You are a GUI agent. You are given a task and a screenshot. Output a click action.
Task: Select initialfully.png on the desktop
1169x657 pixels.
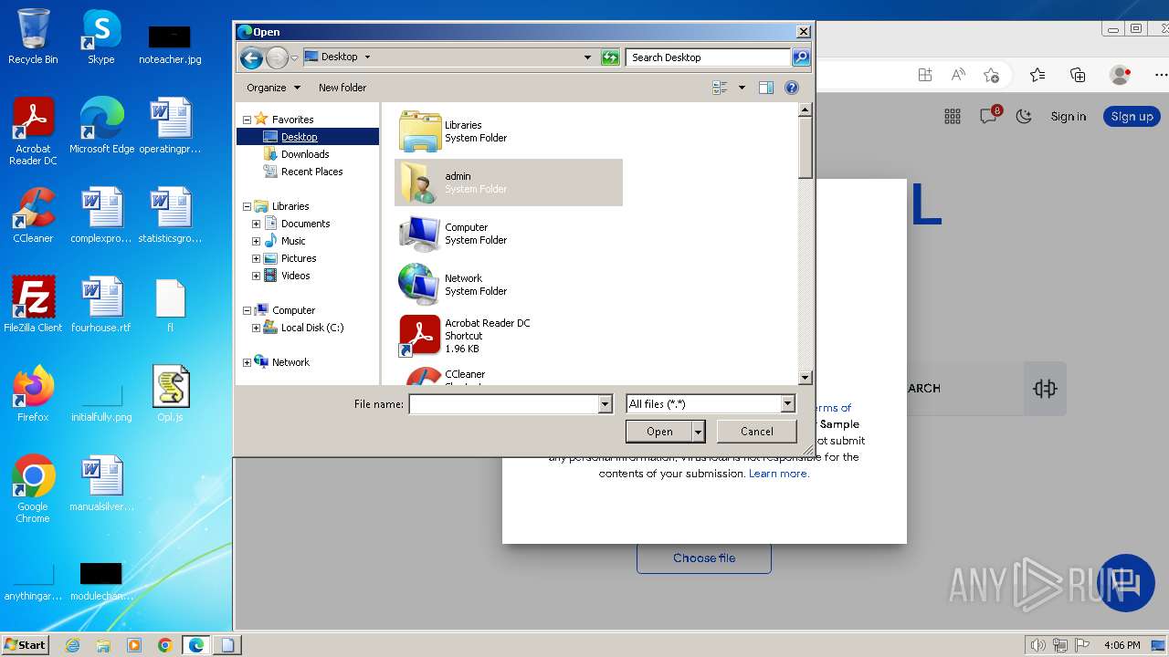coord(101,401)
